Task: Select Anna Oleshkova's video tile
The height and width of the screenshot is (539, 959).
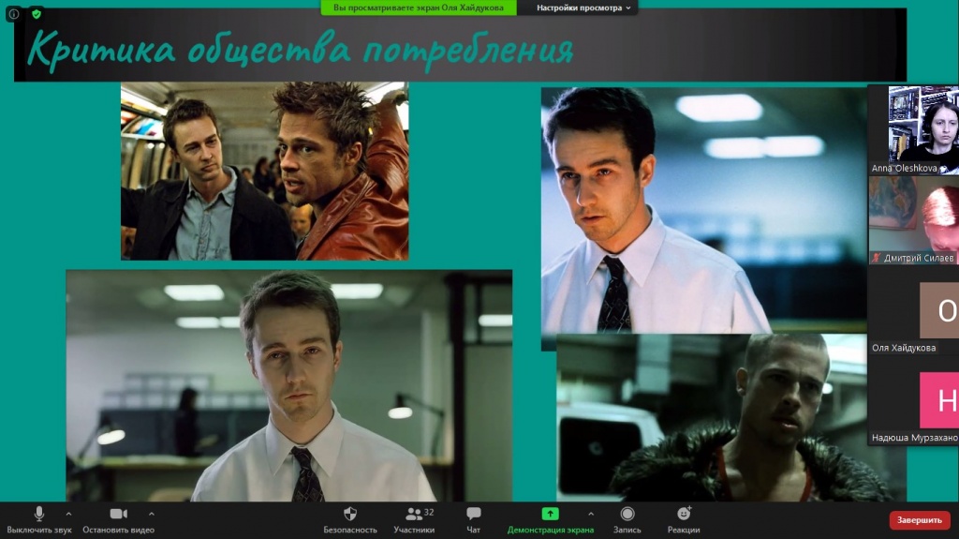Action: tap(913, 129)
